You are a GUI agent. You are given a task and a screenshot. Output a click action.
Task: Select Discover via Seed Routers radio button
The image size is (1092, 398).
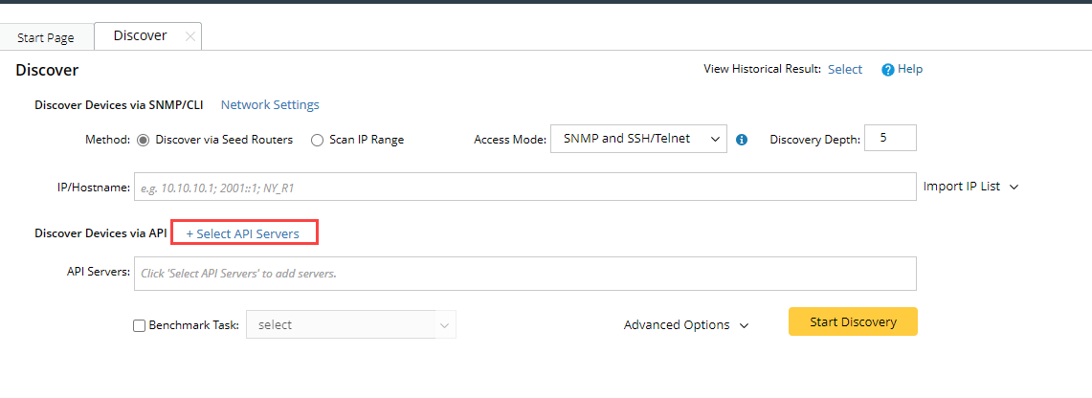coord(144,140)
